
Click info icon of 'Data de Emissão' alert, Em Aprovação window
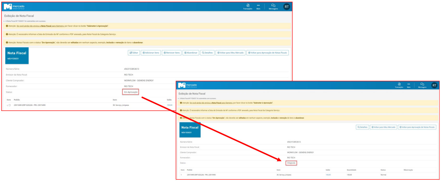[x=7, y=34]
